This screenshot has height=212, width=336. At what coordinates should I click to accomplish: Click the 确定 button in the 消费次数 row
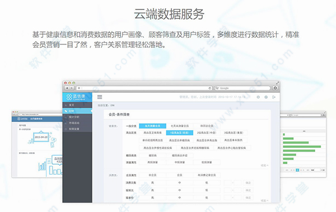pos(248,183)
